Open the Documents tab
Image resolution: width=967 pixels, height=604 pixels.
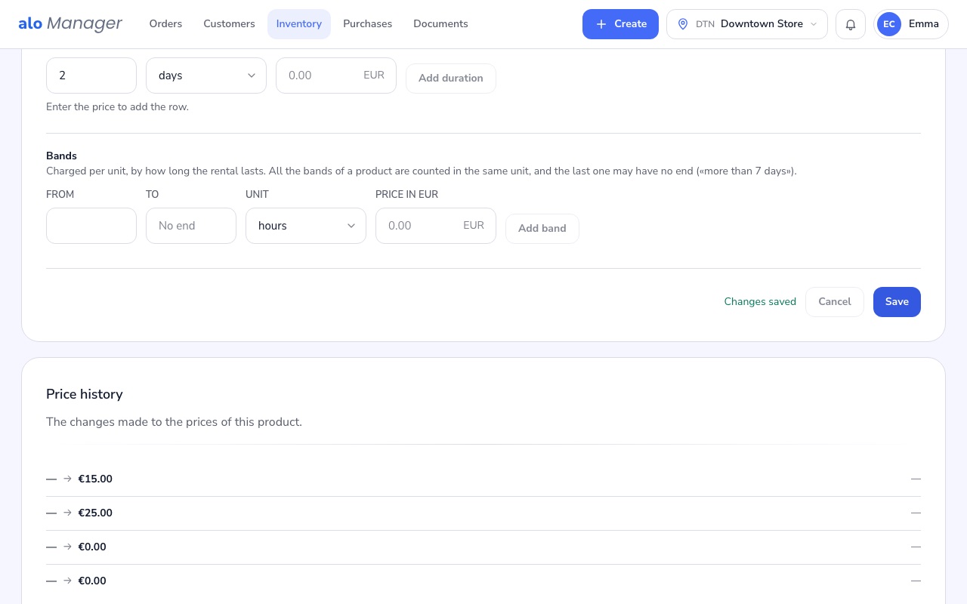[x=440, y=24]
